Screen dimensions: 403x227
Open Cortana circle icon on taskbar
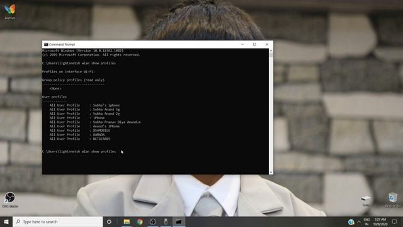click(109, 221)
